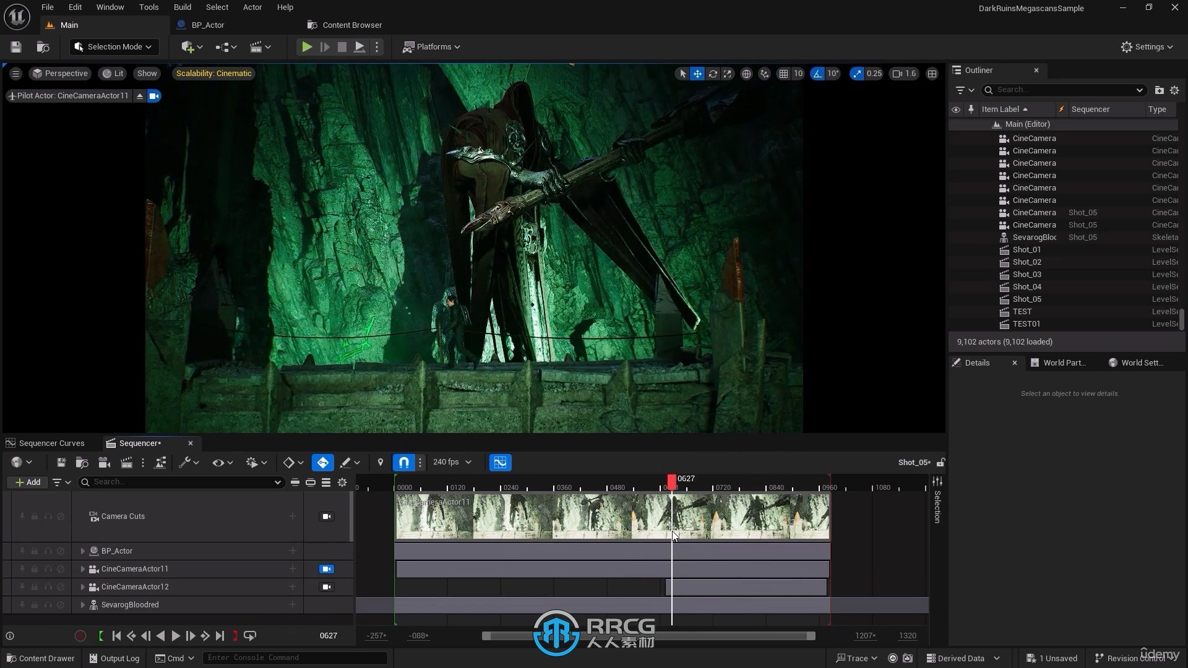The height and width of the screenshot is (668, 1188).
Task: Browse to the sequence in the Content Browser
Action: coord(82,463)
